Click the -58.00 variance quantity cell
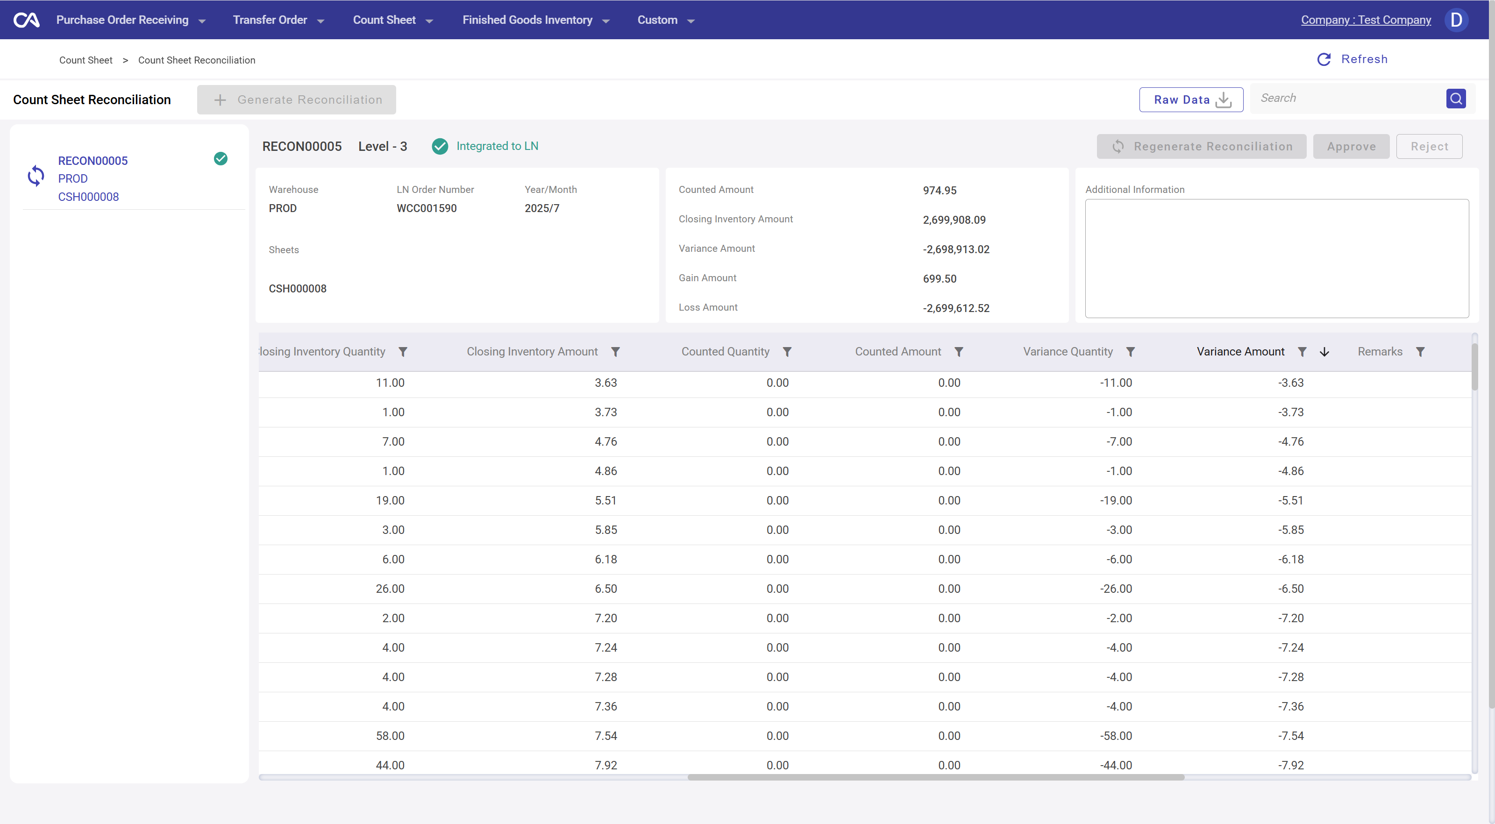Screen dimensions: 1495x824 point(1116,736)
